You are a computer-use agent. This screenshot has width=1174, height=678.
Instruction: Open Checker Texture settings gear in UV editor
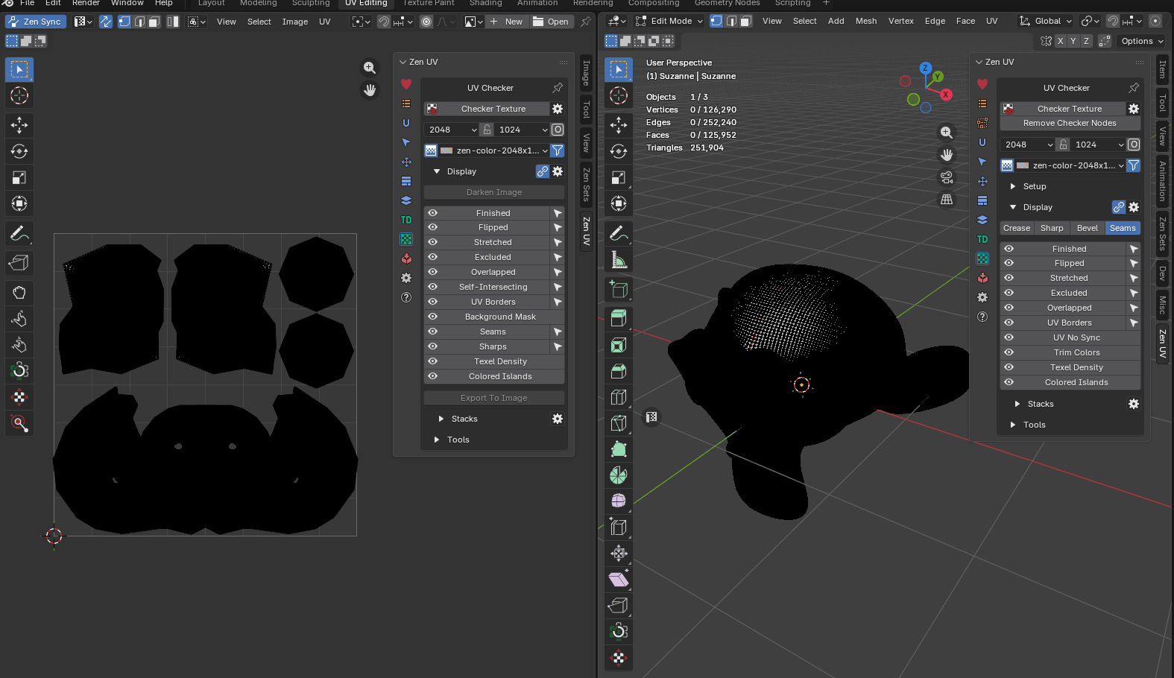click(557, 109)
